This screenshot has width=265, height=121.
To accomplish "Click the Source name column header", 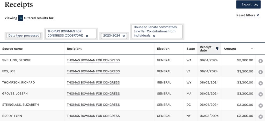I will [x=12, y=49].
